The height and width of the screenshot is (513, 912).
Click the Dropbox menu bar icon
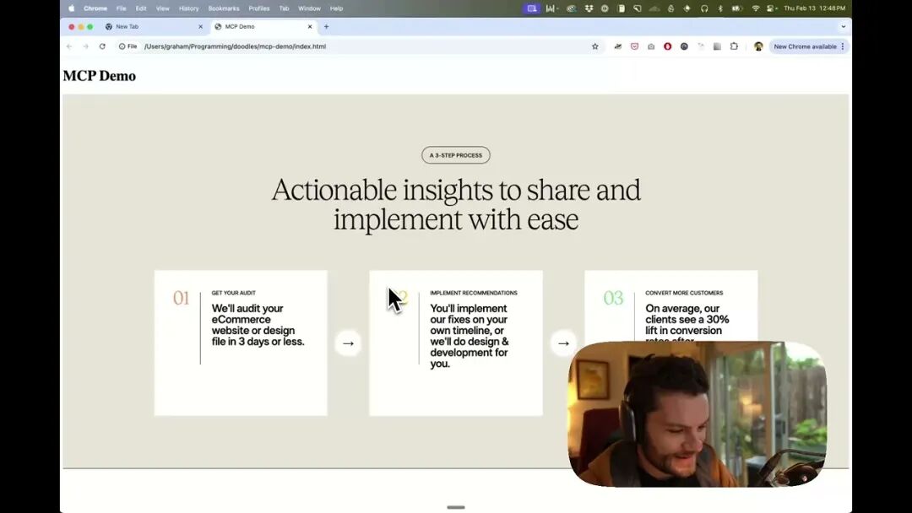click(x=589, y=8)
